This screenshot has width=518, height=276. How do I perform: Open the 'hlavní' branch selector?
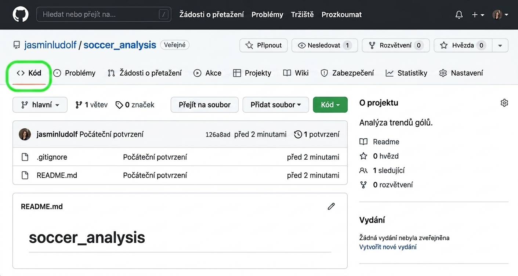(40, 105)
